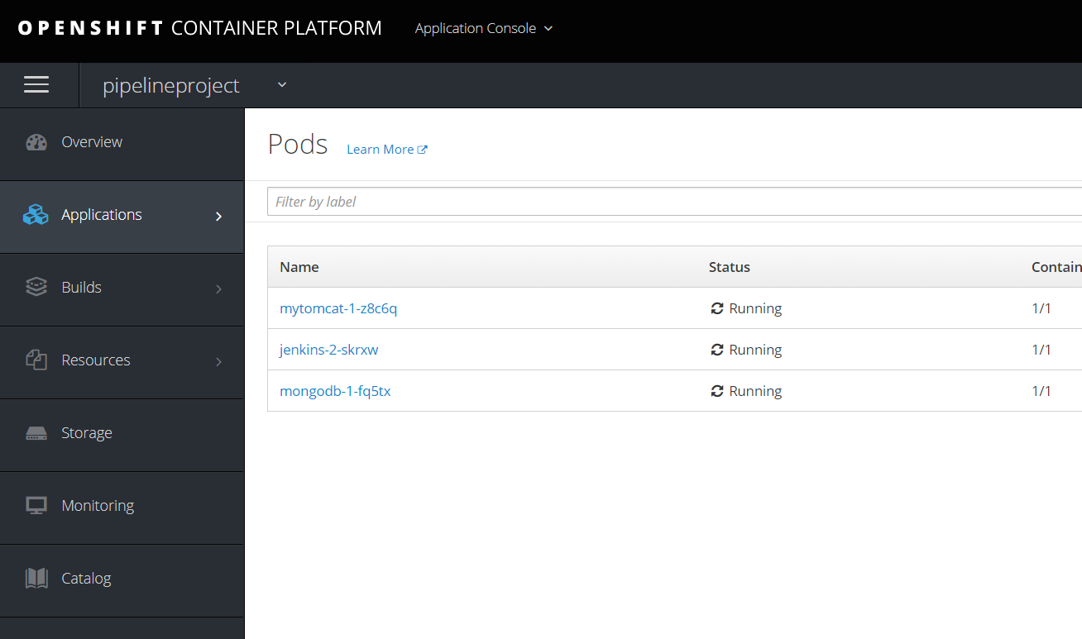The height and width of the screenshot is (639, 1082).
Task: Click the Resources files icon
Action: tap(36, 360)
